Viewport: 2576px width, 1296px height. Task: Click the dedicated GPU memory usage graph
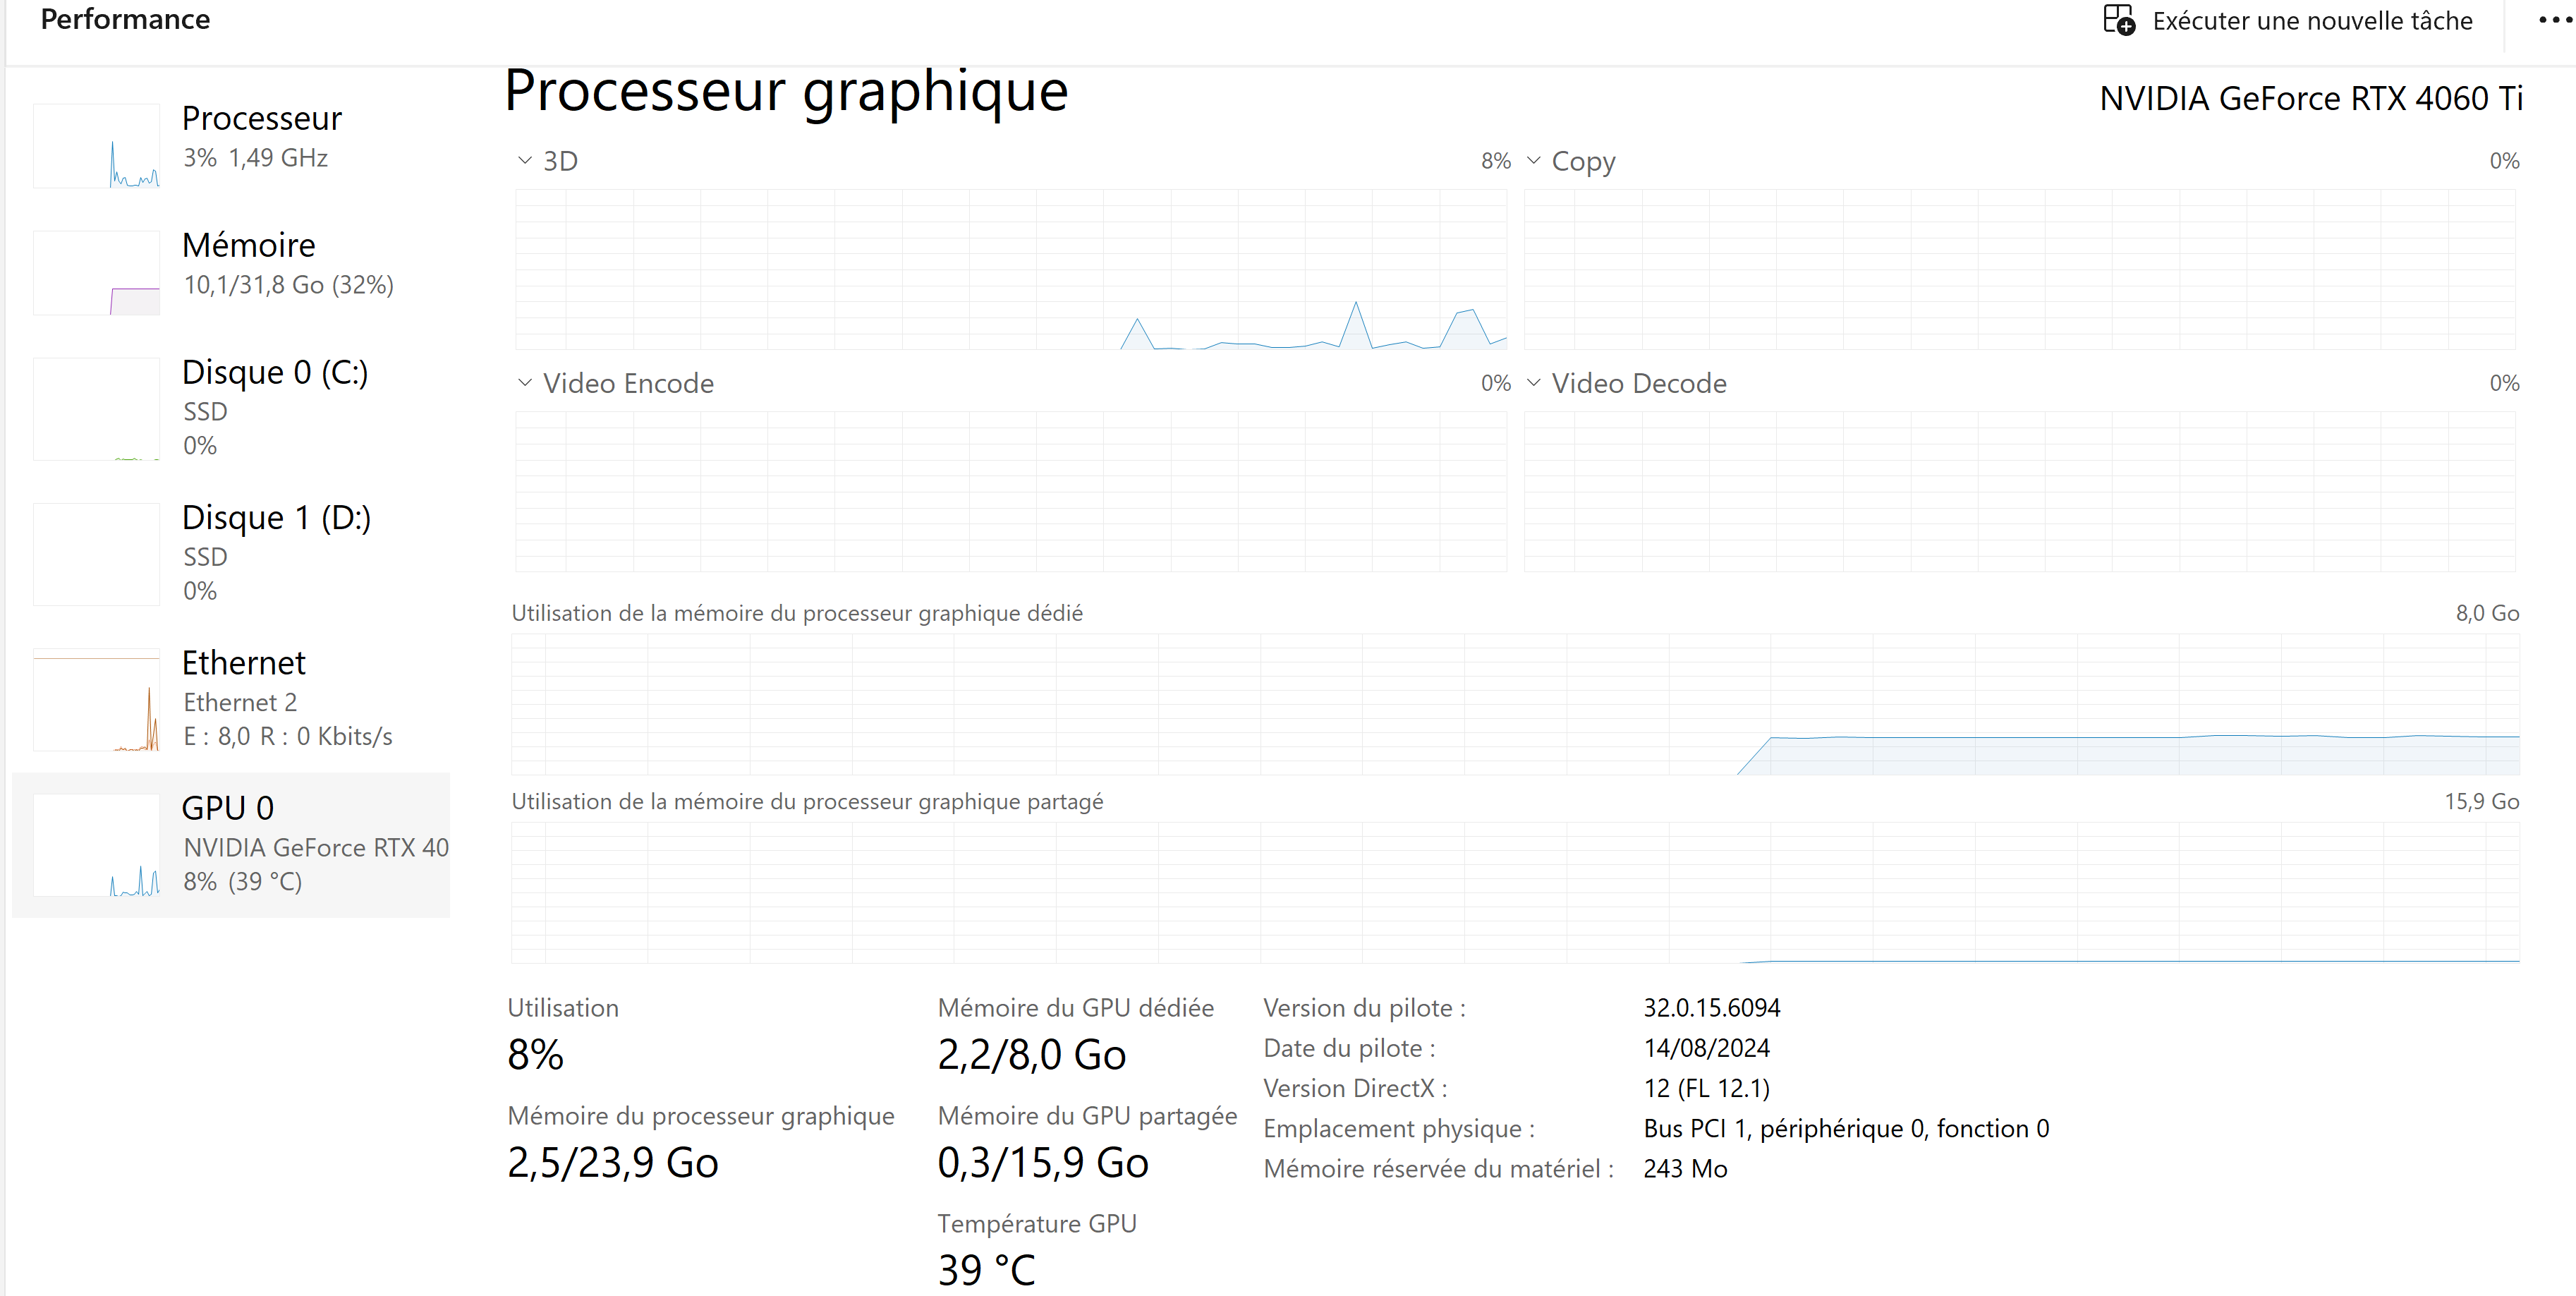tap(1514, 704)
